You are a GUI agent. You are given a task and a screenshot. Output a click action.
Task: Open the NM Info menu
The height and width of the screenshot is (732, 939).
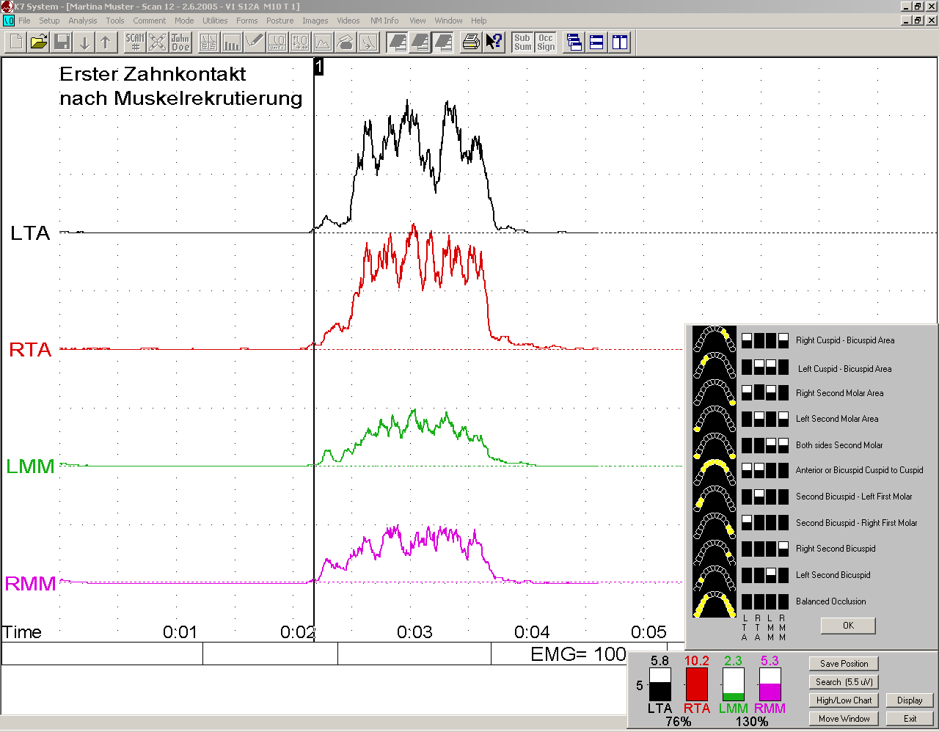(x=384, y=21)
